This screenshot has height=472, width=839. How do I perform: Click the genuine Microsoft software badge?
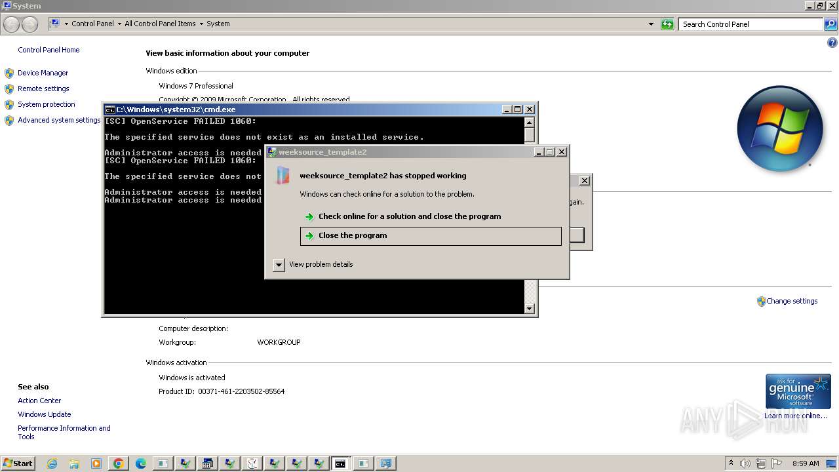coord(798,391)
